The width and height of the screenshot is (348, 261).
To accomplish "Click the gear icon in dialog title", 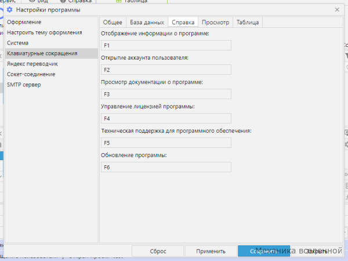I will point(10,10).
